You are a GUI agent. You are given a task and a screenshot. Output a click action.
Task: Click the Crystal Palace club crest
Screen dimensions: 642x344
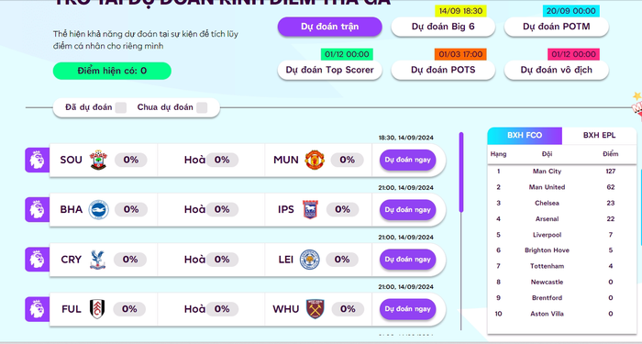click(97, 260)
